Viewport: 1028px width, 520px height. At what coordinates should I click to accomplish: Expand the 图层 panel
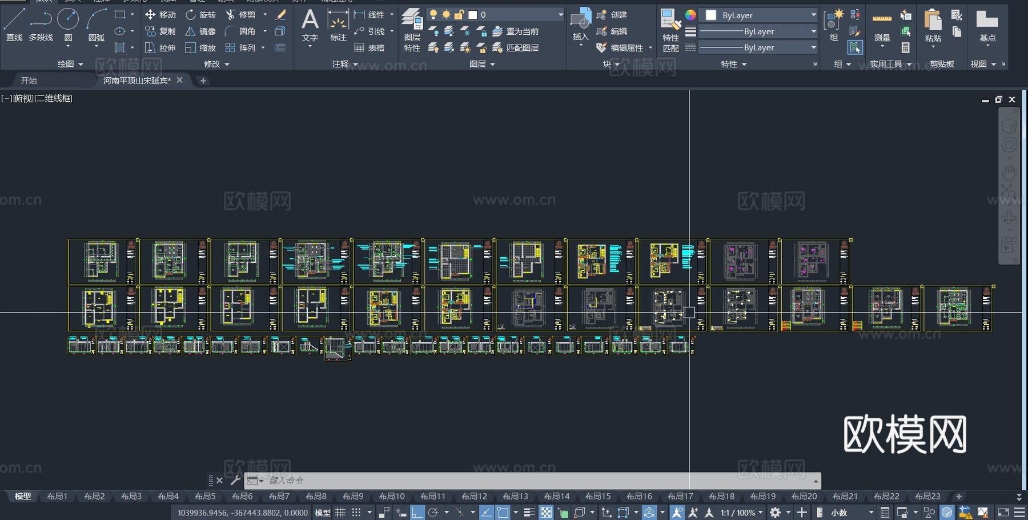click(482, 64)
